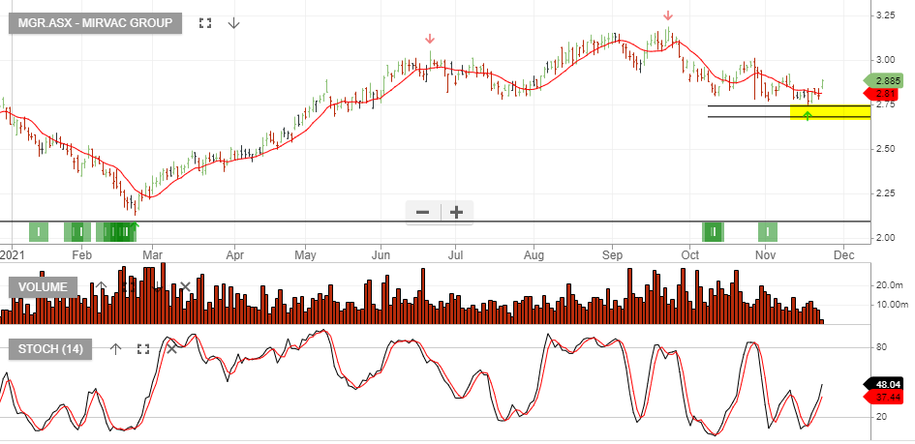This screenshot has width=915, height=444.
Task: Click the green up arrow before March
Action: [135, 226]
